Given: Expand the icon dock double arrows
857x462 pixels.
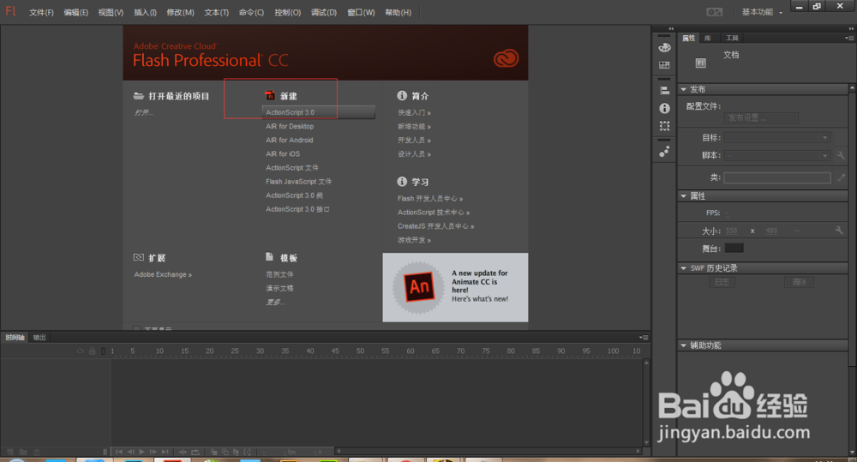Looking at the screenshot, I should [671, 28].
